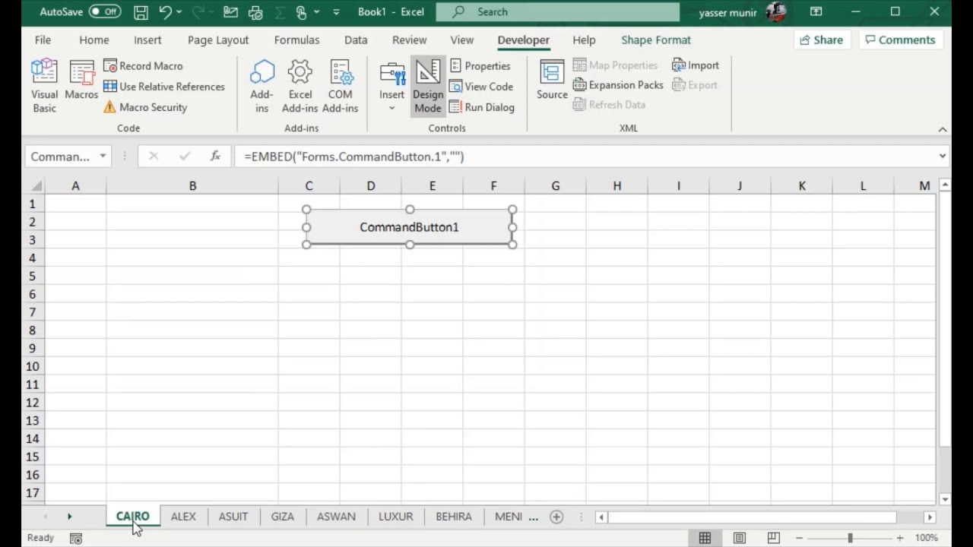Image resolution: width=973 pixels, height=547 pixels.
Task: Open the Add-ins button
Action: click(261, 86)
